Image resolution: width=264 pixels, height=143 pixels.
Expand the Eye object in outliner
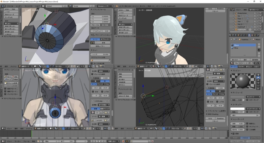[233, 16]
